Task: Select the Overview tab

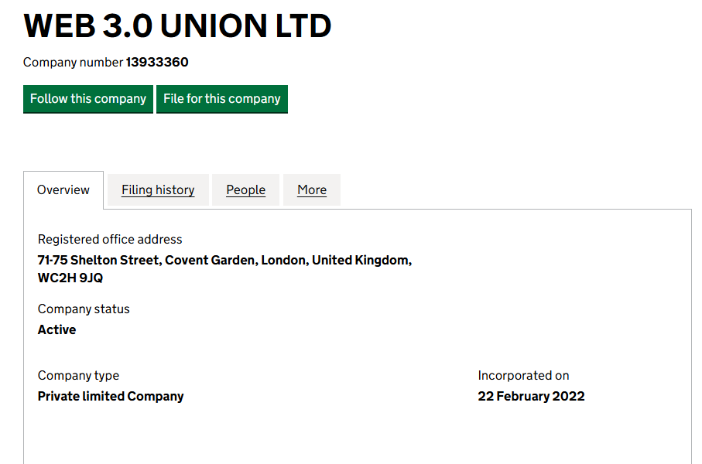Action: 63,190
